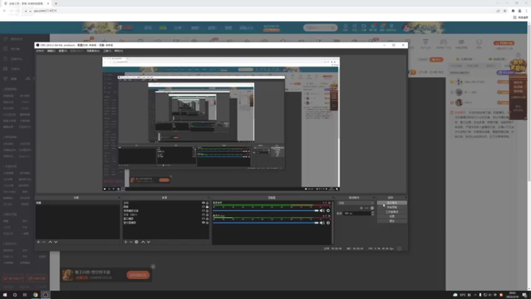
Task: Move source down in sources list
Action: (149, 242)
